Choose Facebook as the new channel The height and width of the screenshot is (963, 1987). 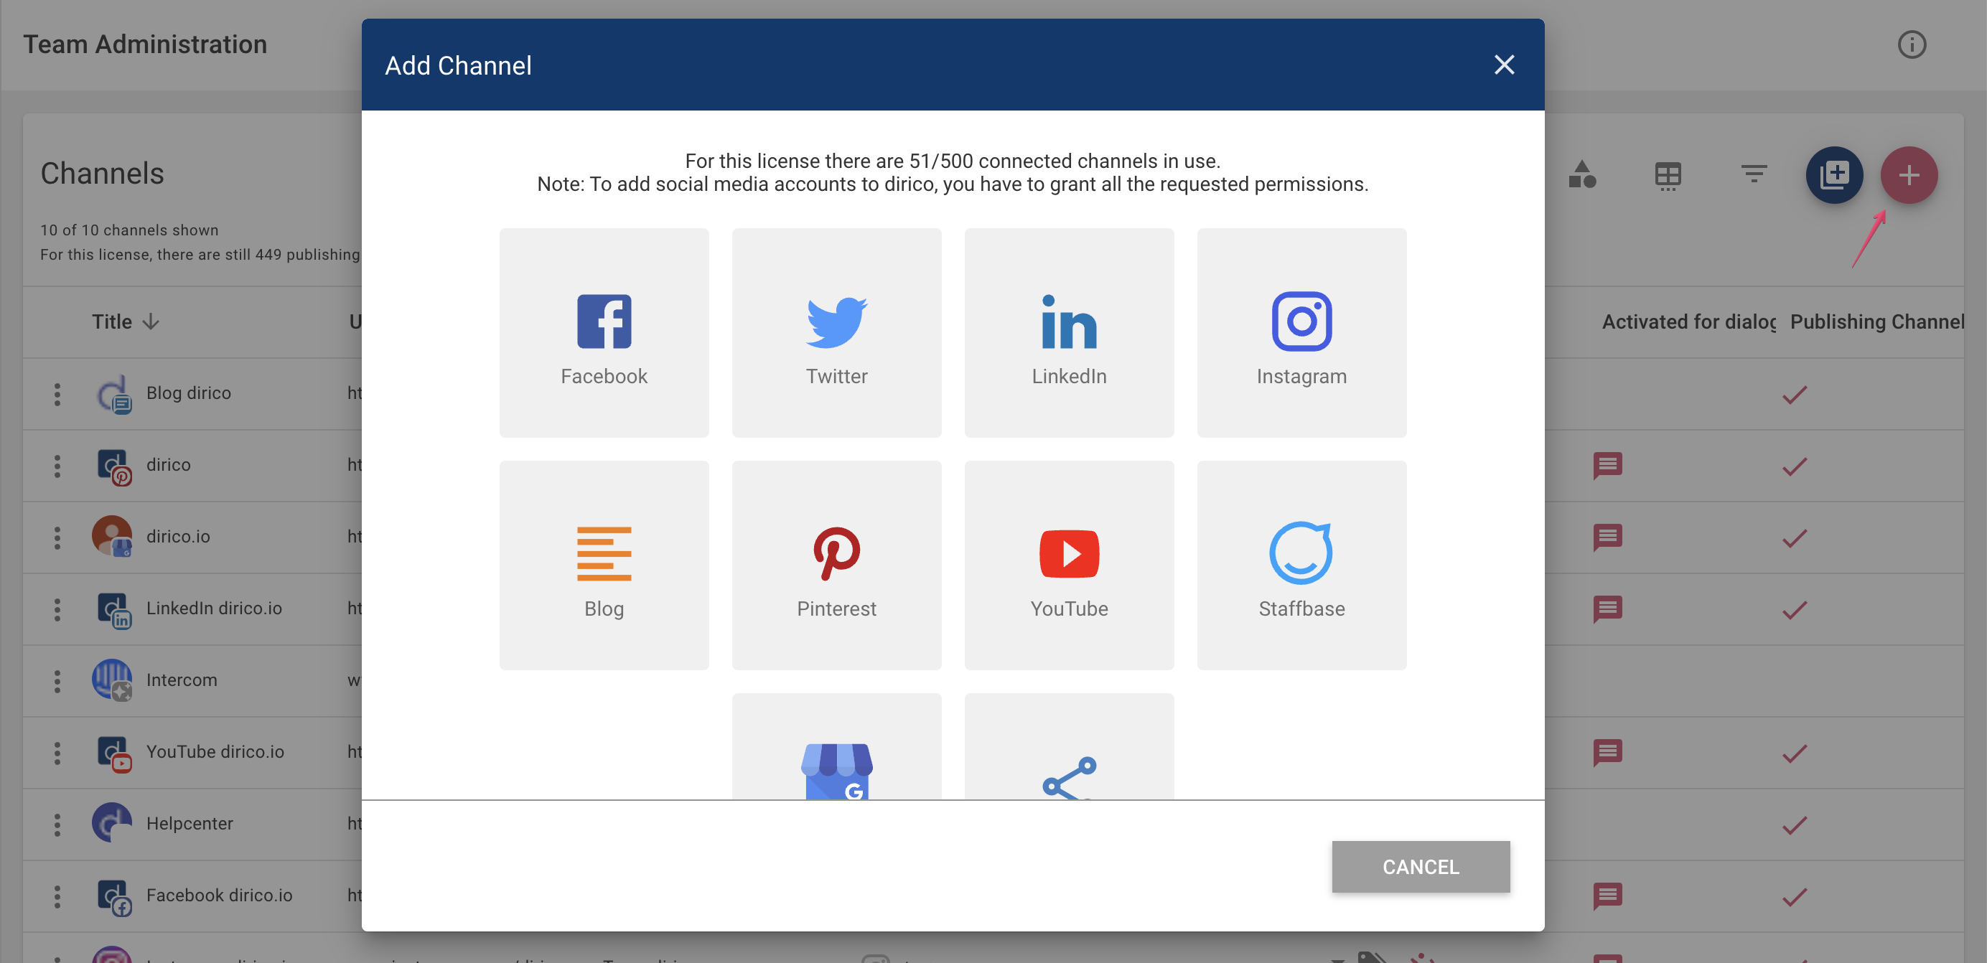point(604,333)
